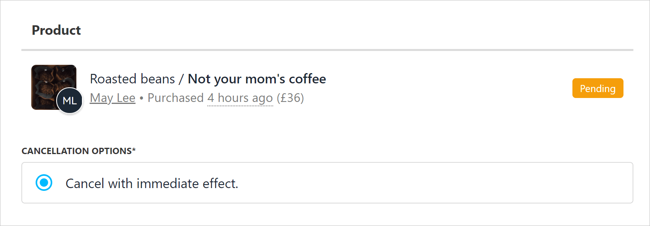This screenshot has width=650, height=226.
Task: Click the word 'immediate' in cancellation option
Action: (167, 184)
